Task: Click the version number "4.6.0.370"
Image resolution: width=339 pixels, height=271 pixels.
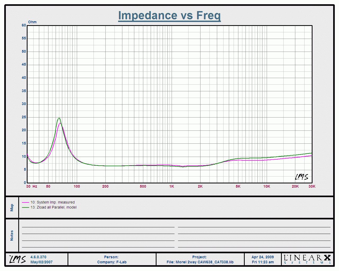Action: click(38, 257)
